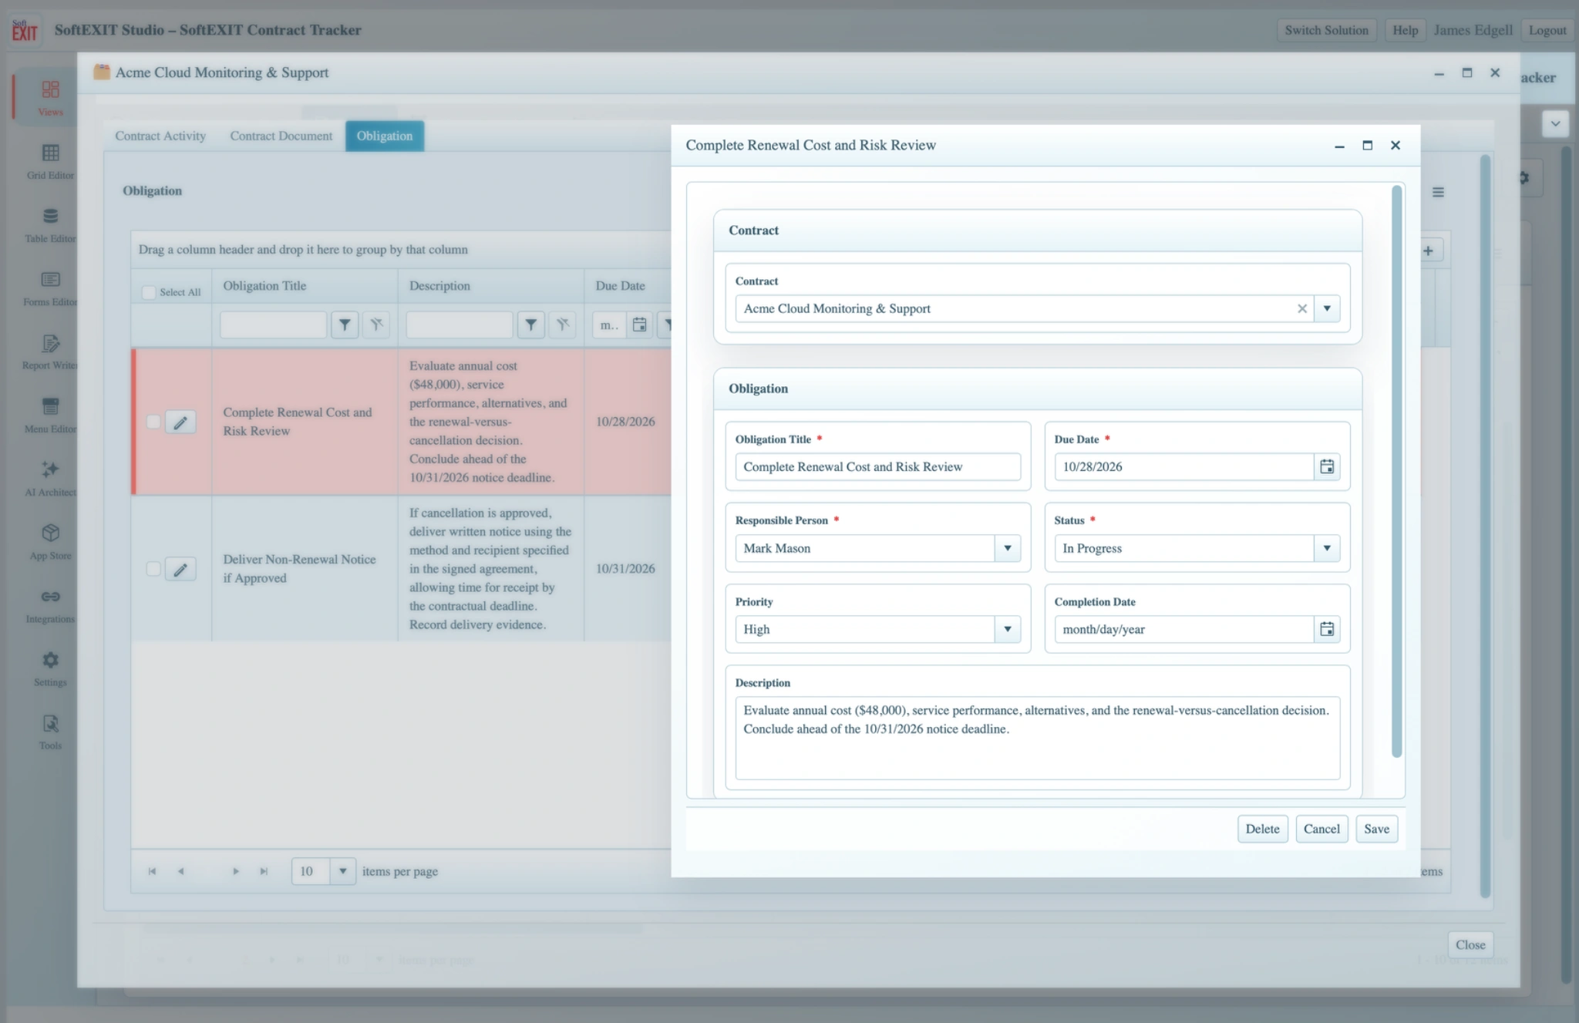Click Close button on contract window

[x=1470, y=944]
